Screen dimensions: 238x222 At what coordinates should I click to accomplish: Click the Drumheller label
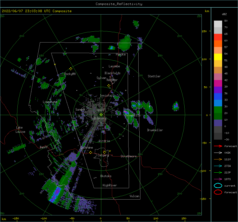[155, 130]
